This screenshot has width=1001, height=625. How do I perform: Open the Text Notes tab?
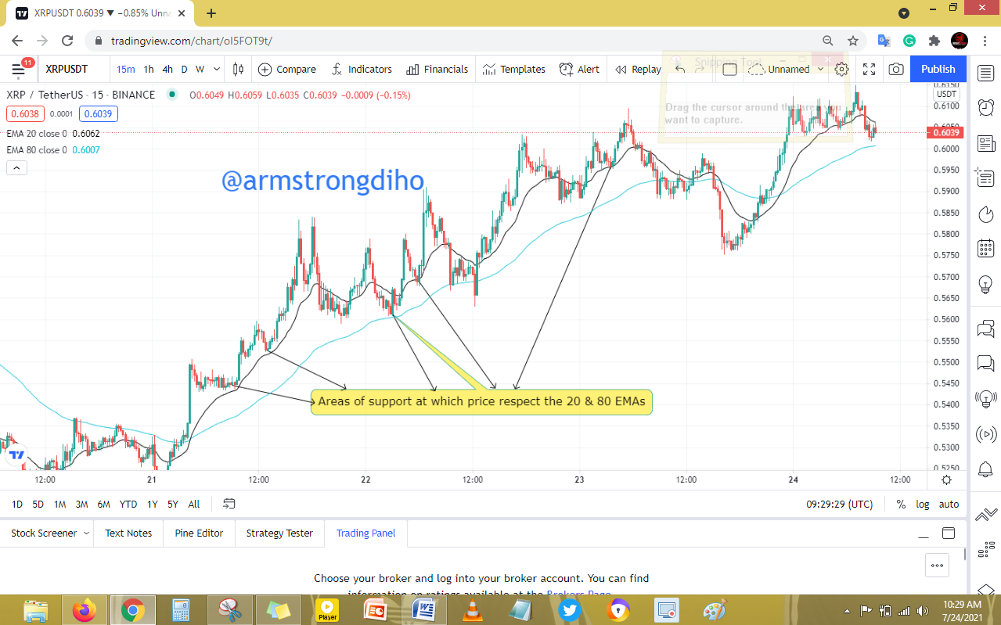128,533
